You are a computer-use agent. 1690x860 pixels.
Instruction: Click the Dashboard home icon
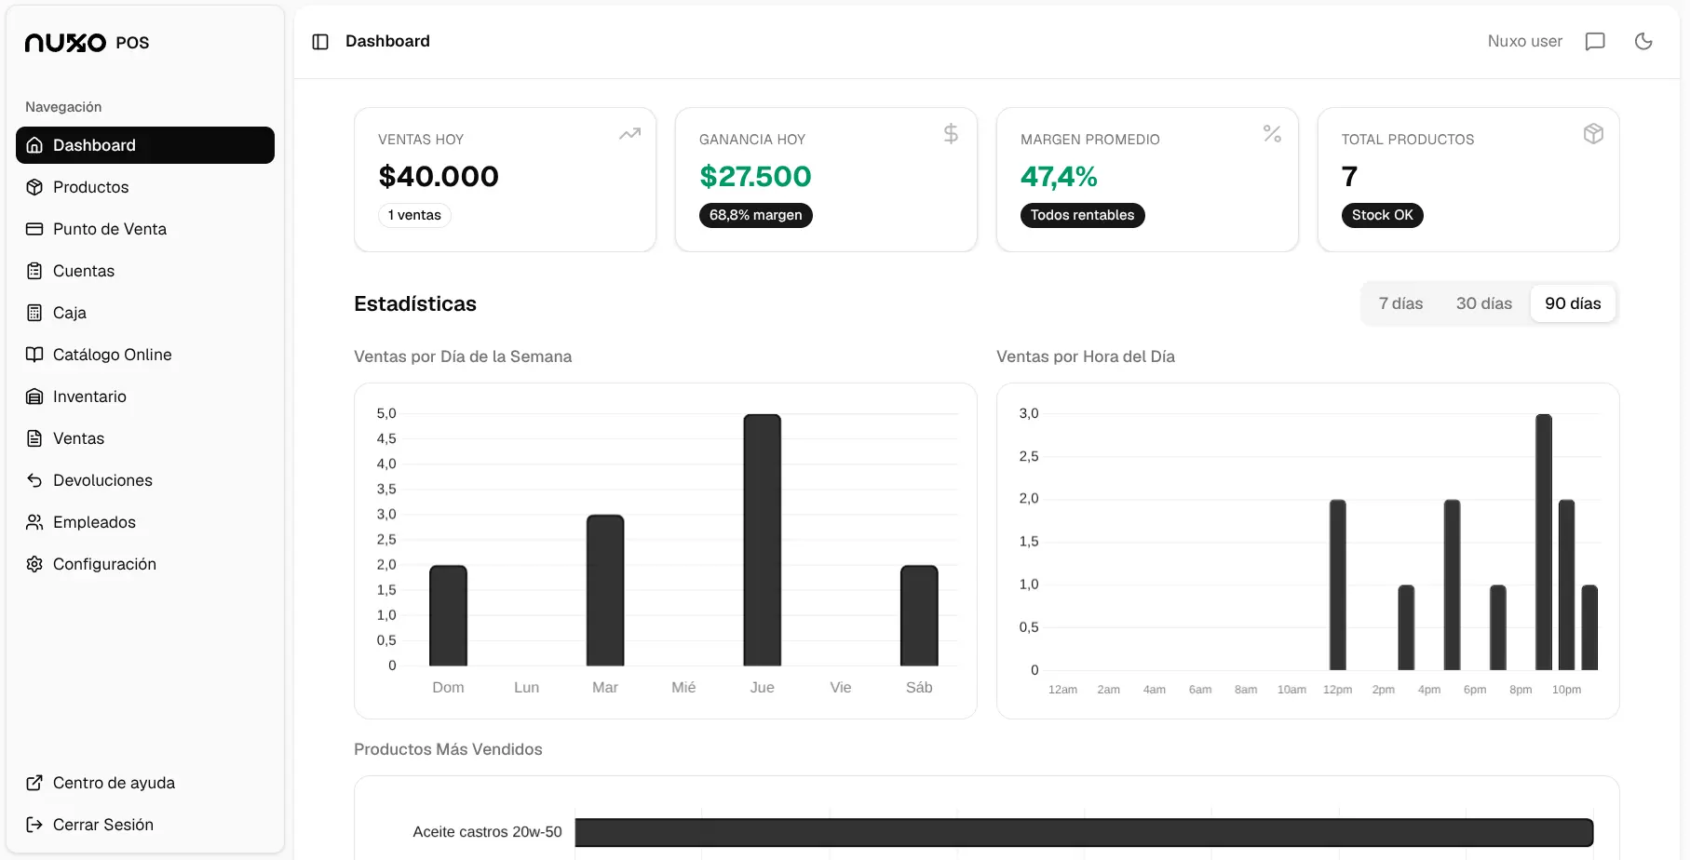(x=34, y=145)
